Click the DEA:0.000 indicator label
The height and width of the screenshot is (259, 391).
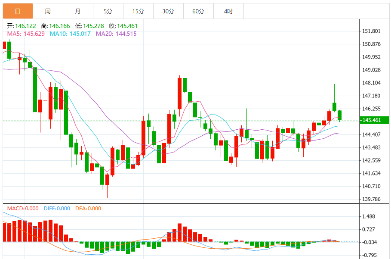[x=88, y=209]
